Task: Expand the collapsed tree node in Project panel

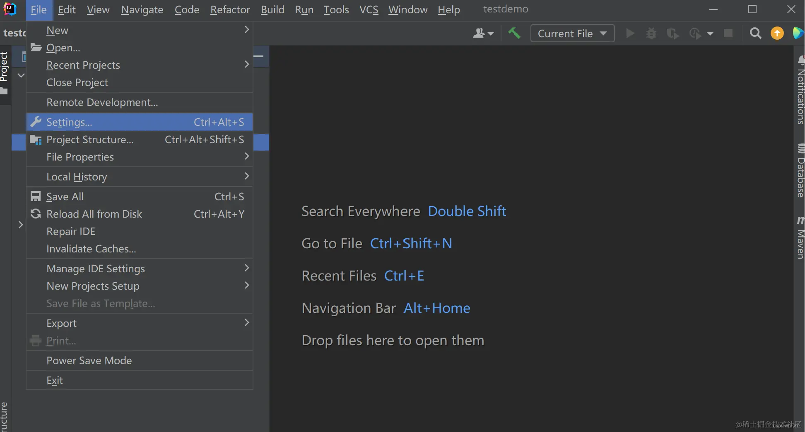Action: [21, 225]
